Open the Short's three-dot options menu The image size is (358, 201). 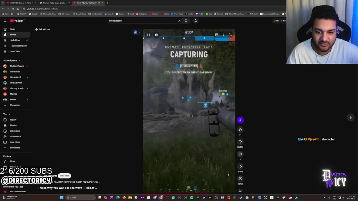coord(223,35)
